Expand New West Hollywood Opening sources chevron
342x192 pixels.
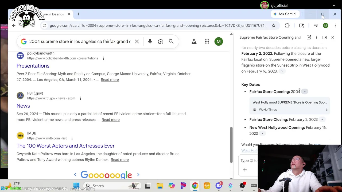pos(262,133)
